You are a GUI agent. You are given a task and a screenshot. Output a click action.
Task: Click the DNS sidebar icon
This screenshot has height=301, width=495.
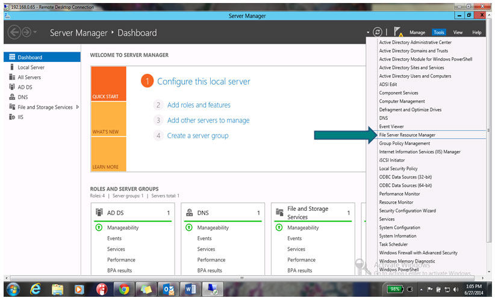coord(12,97)
